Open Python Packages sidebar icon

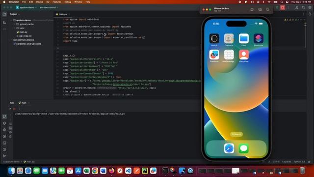[4, 130]
